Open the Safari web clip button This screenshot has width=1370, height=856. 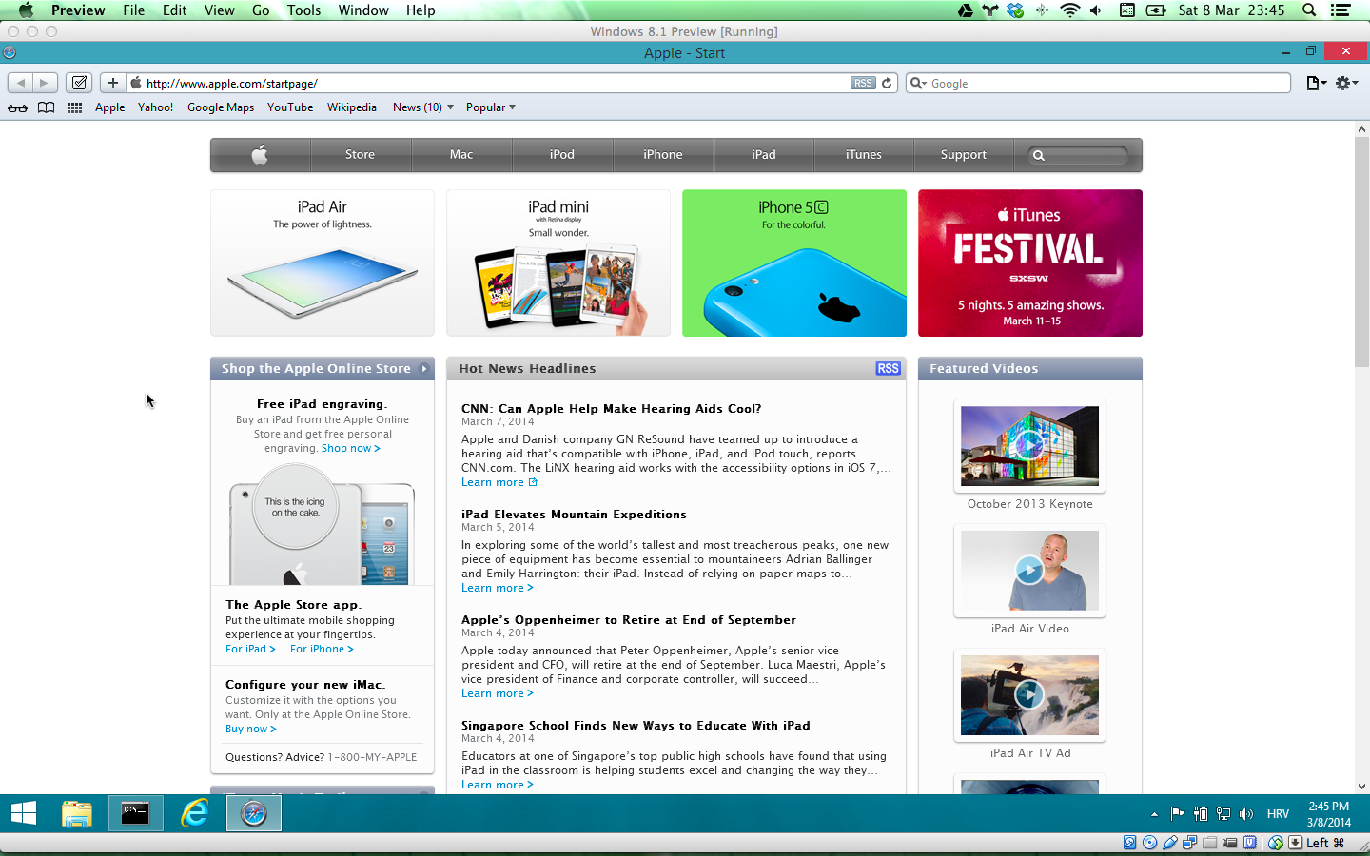click(79, 83)
